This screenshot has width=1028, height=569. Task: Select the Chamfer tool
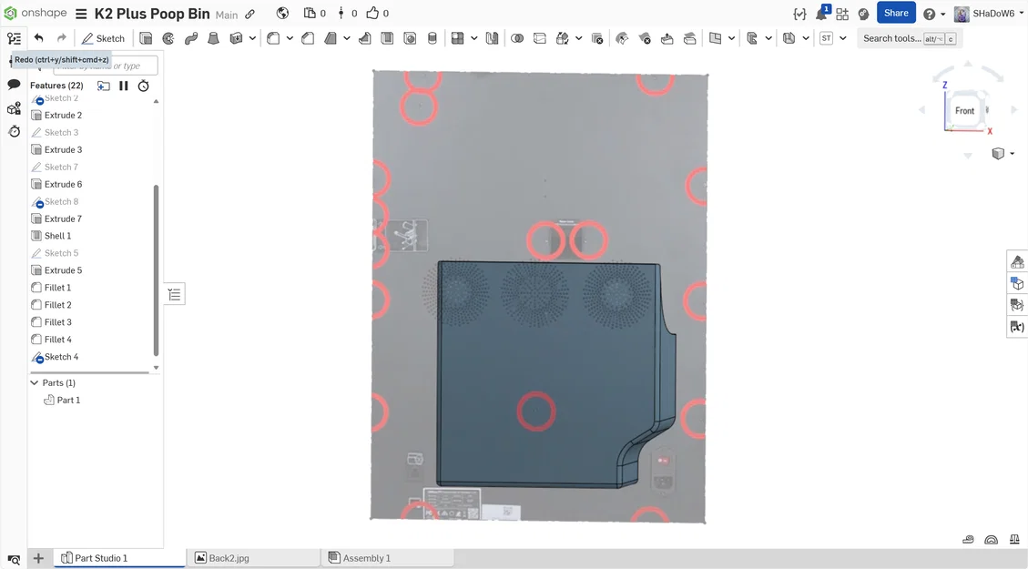(308, 38)
